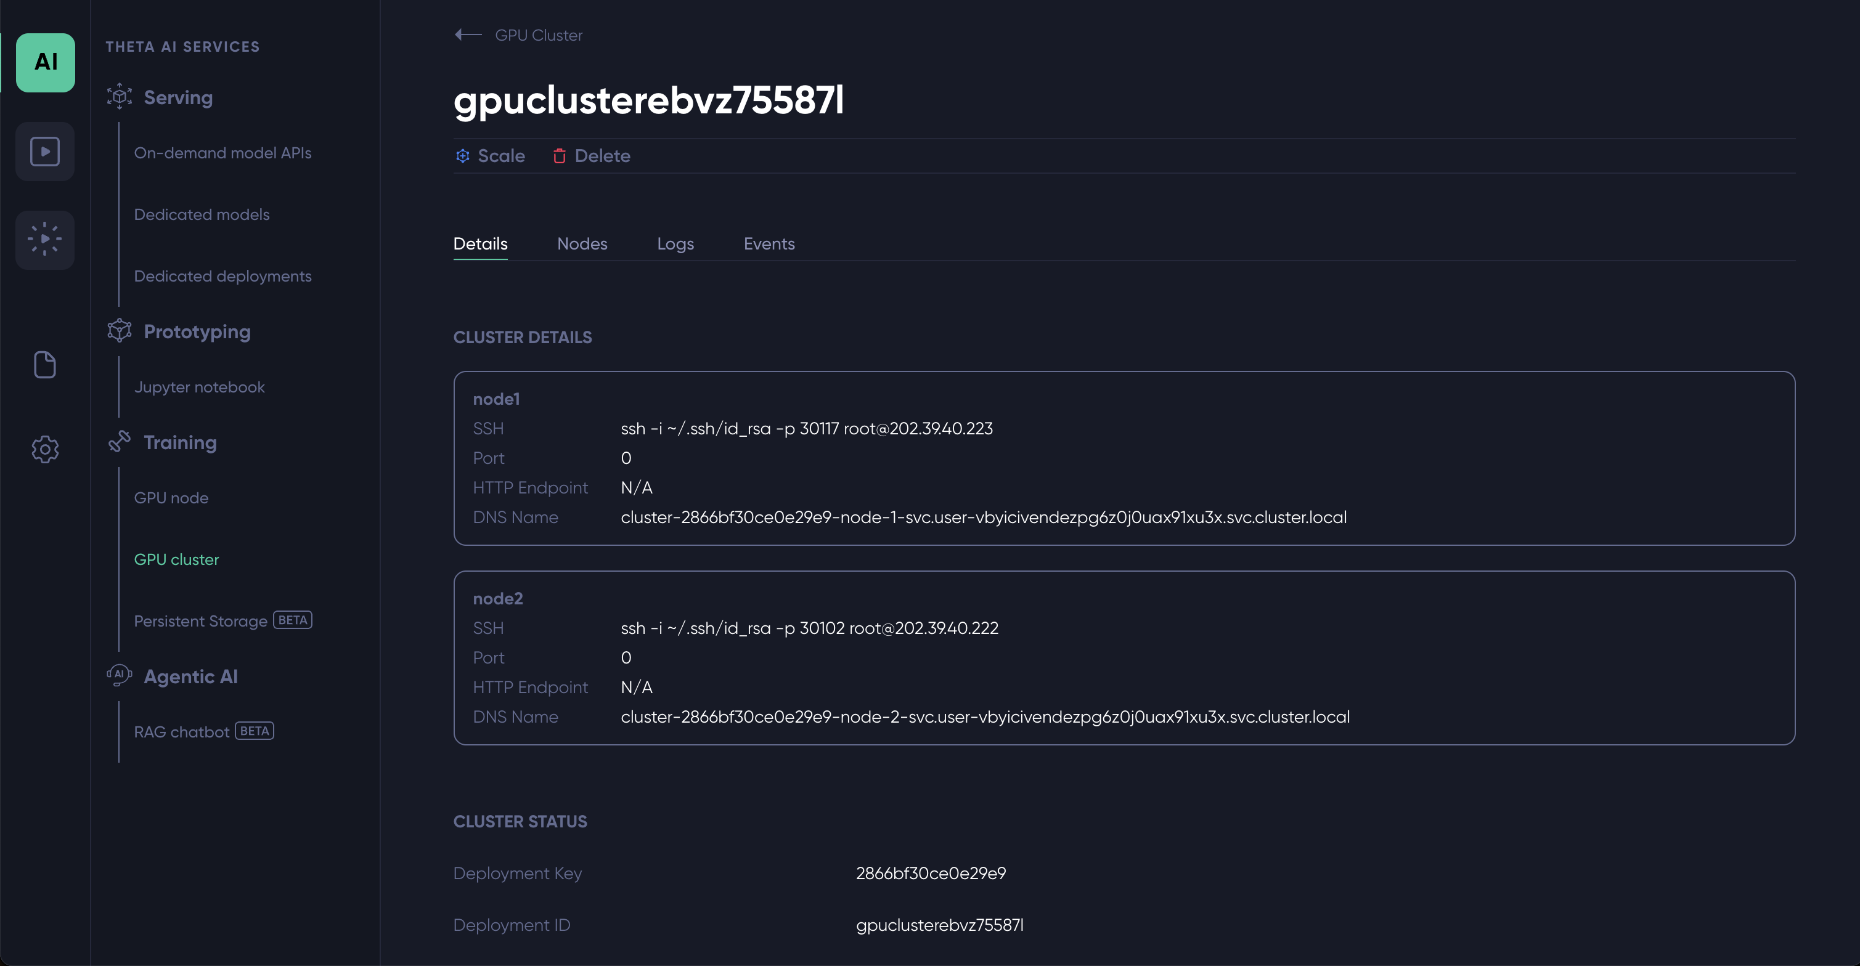Screen dimensions: 1860x966
Task: Open Jupyter notebook page
Action: 199,387
